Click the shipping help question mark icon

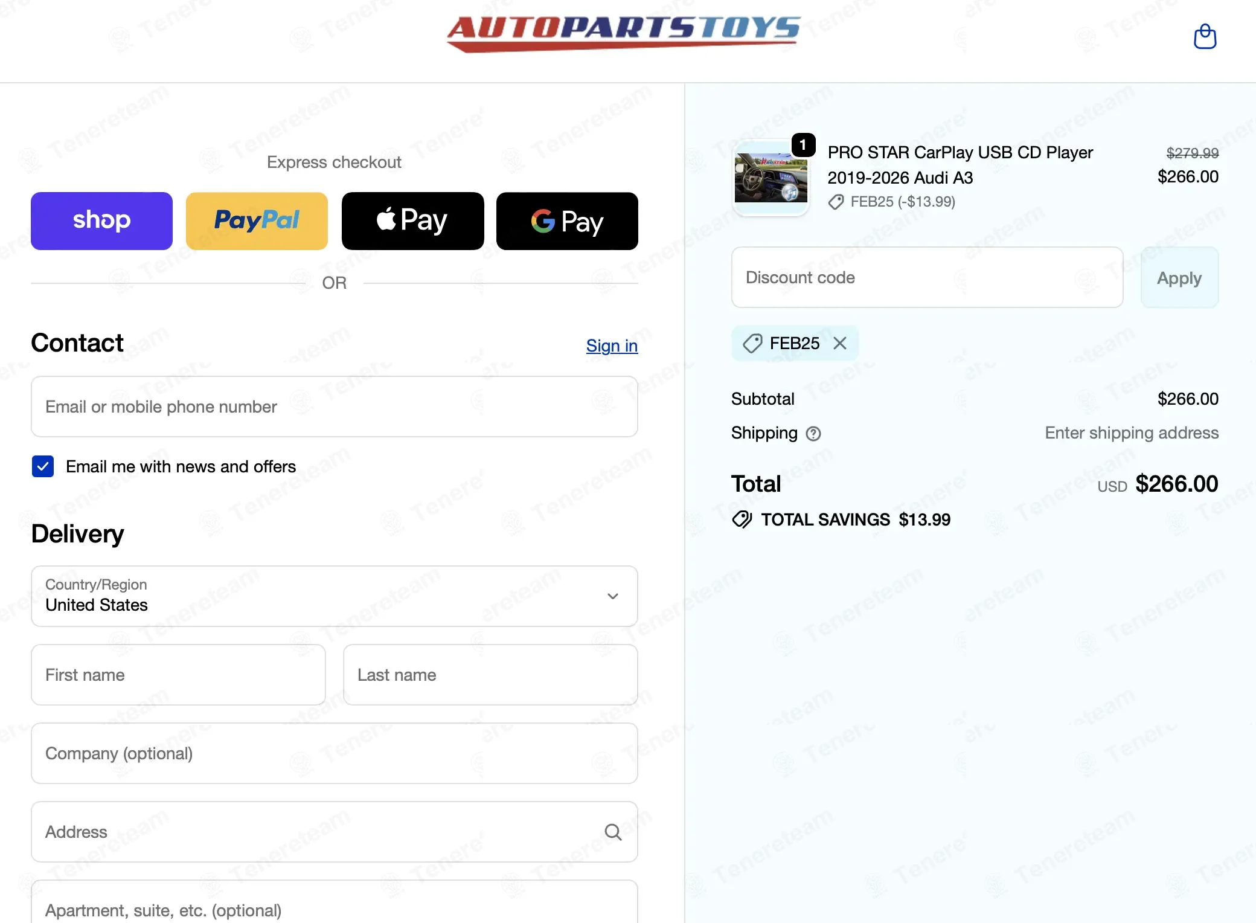(x=813, y=434)
